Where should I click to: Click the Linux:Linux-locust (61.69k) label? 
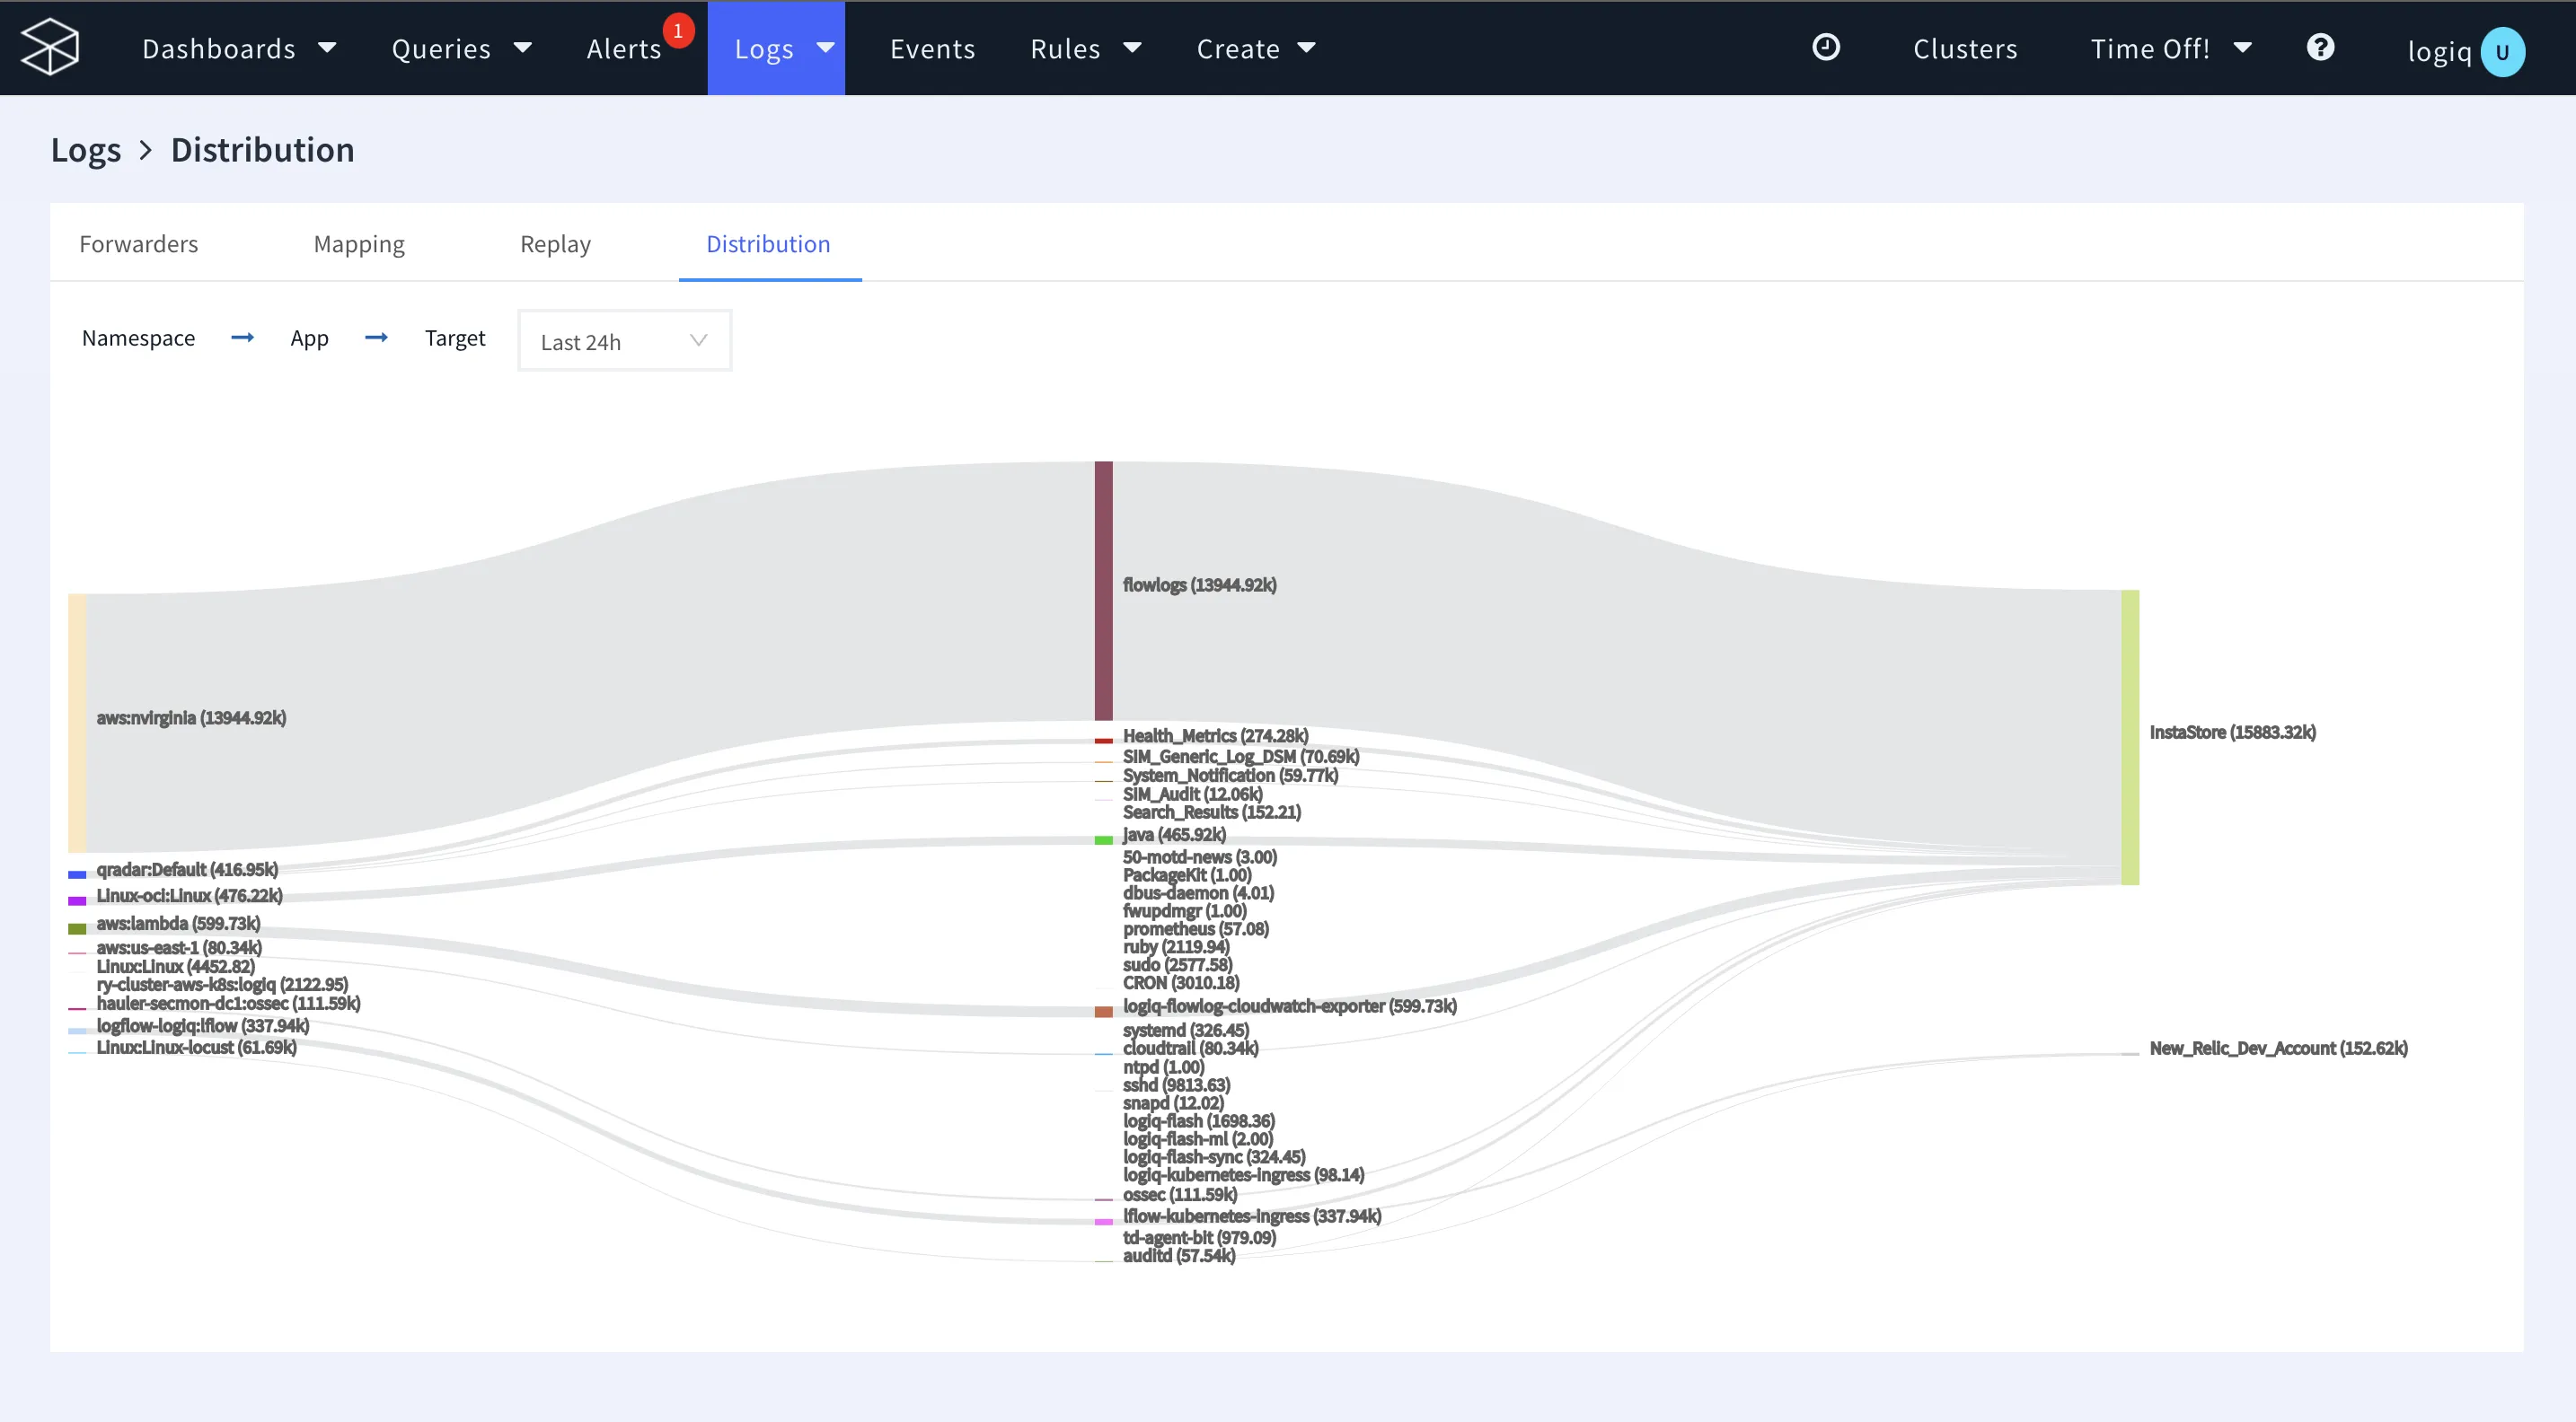[x=196, y=1048]
